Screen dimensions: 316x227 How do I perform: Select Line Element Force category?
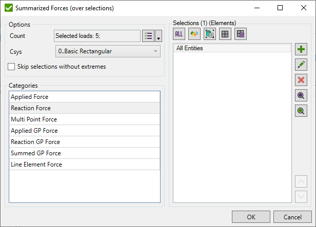tap(84, 164)
